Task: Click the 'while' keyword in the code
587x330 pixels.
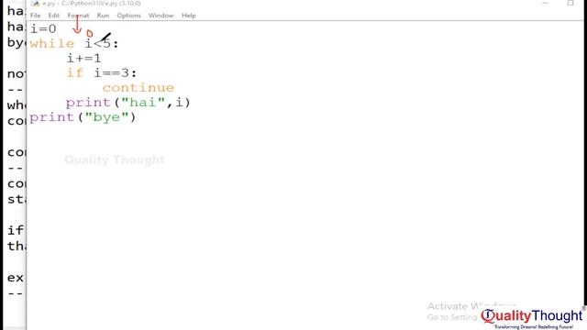Action: tap(52, 44)
